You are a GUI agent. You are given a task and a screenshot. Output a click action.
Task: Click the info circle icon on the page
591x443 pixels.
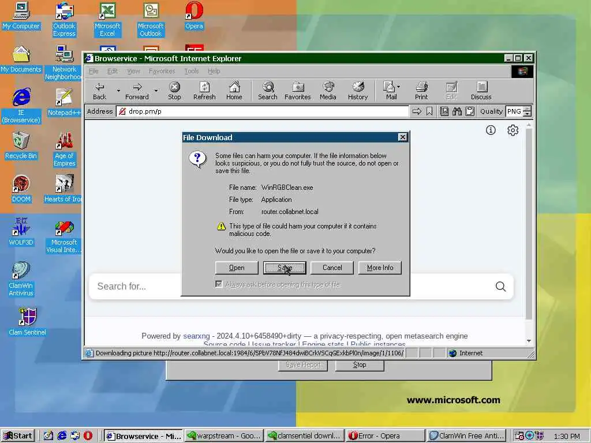(x=491, y=130)
